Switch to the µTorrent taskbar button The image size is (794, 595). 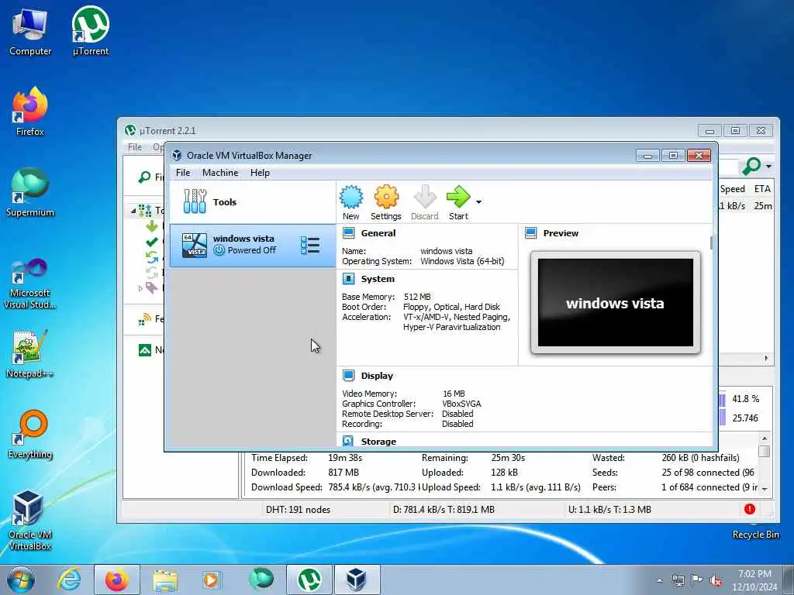click(x=309, y=580)
